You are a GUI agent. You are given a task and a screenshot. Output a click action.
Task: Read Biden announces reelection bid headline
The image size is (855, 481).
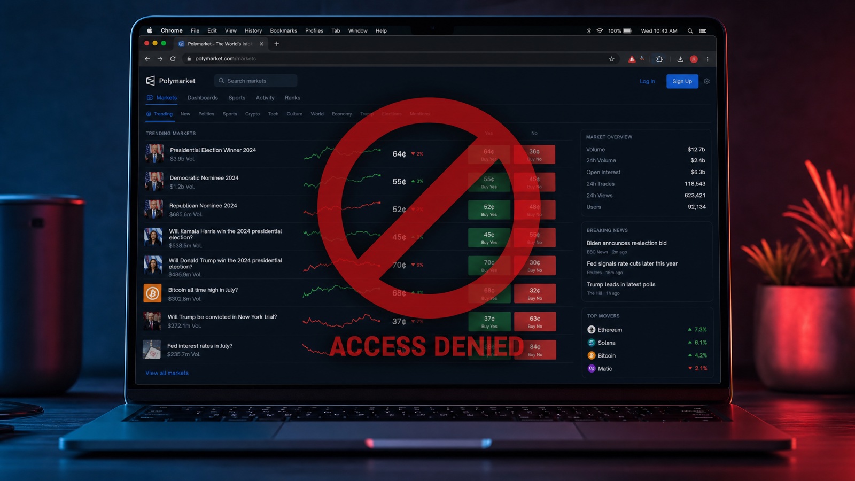[626, 243]
